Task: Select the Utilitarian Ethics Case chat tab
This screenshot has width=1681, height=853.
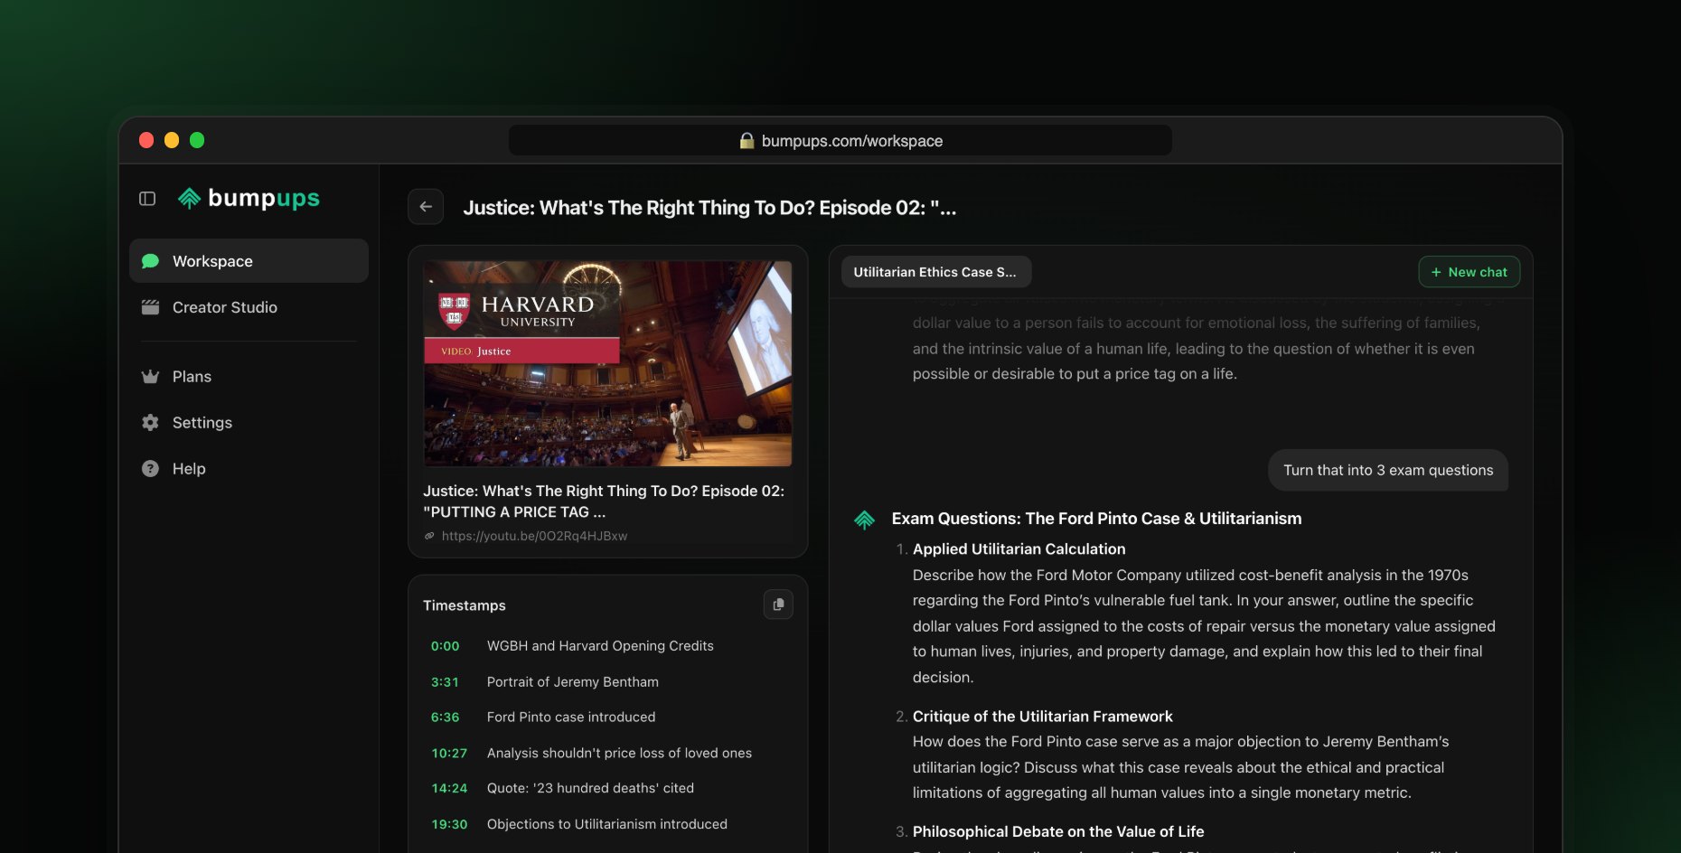Action: pos(935,272)
